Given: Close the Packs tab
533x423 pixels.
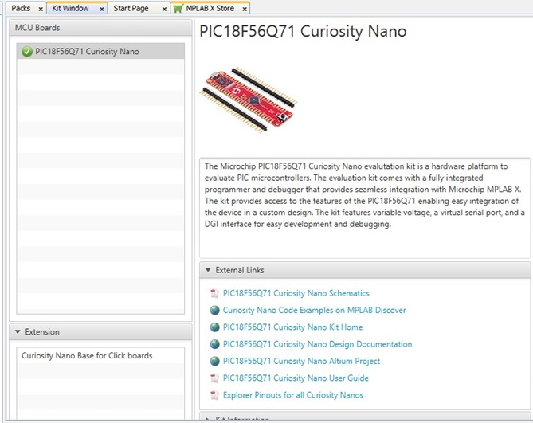Looking at the screenshot, I should click(x=41, y=10).
